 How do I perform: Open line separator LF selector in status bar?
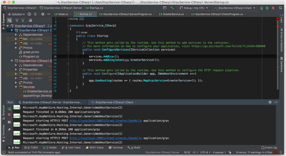195,152
